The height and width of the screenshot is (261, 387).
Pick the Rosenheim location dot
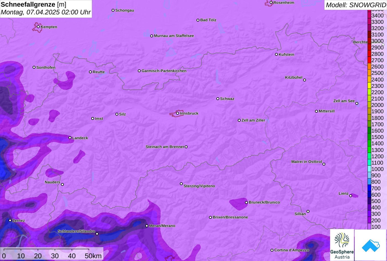[x=271, y=2]
